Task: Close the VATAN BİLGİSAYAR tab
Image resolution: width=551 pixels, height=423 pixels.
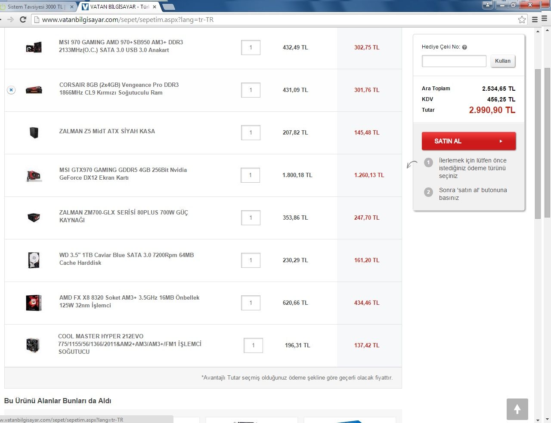Action: pos(155,7)
